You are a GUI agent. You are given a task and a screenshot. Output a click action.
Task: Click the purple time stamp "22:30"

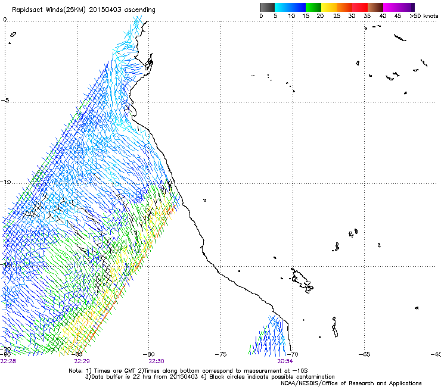(x=156, y=361)
